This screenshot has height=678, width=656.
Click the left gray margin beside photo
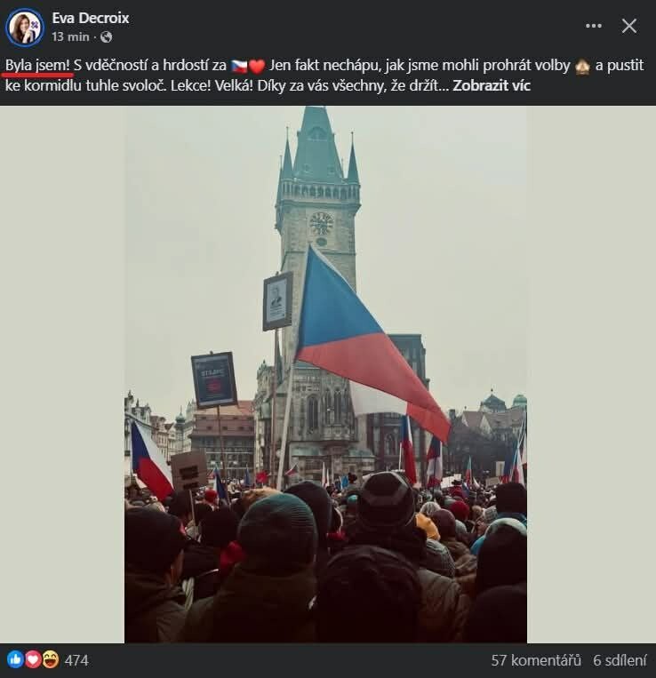pyautogui.click(x=62, y=374)
